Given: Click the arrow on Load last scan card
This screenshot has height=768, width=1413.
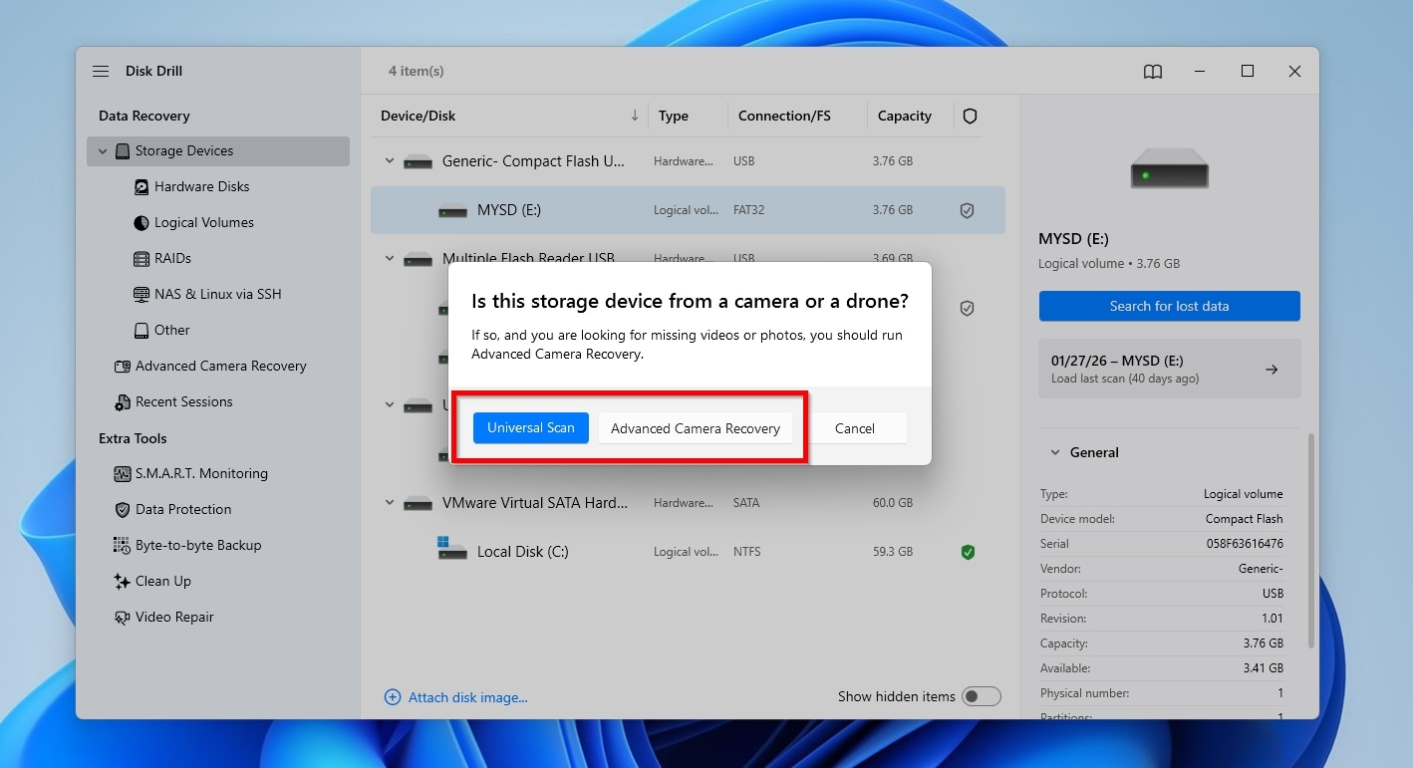Looking at the screenshot, I should click(x=1272, y=370).
